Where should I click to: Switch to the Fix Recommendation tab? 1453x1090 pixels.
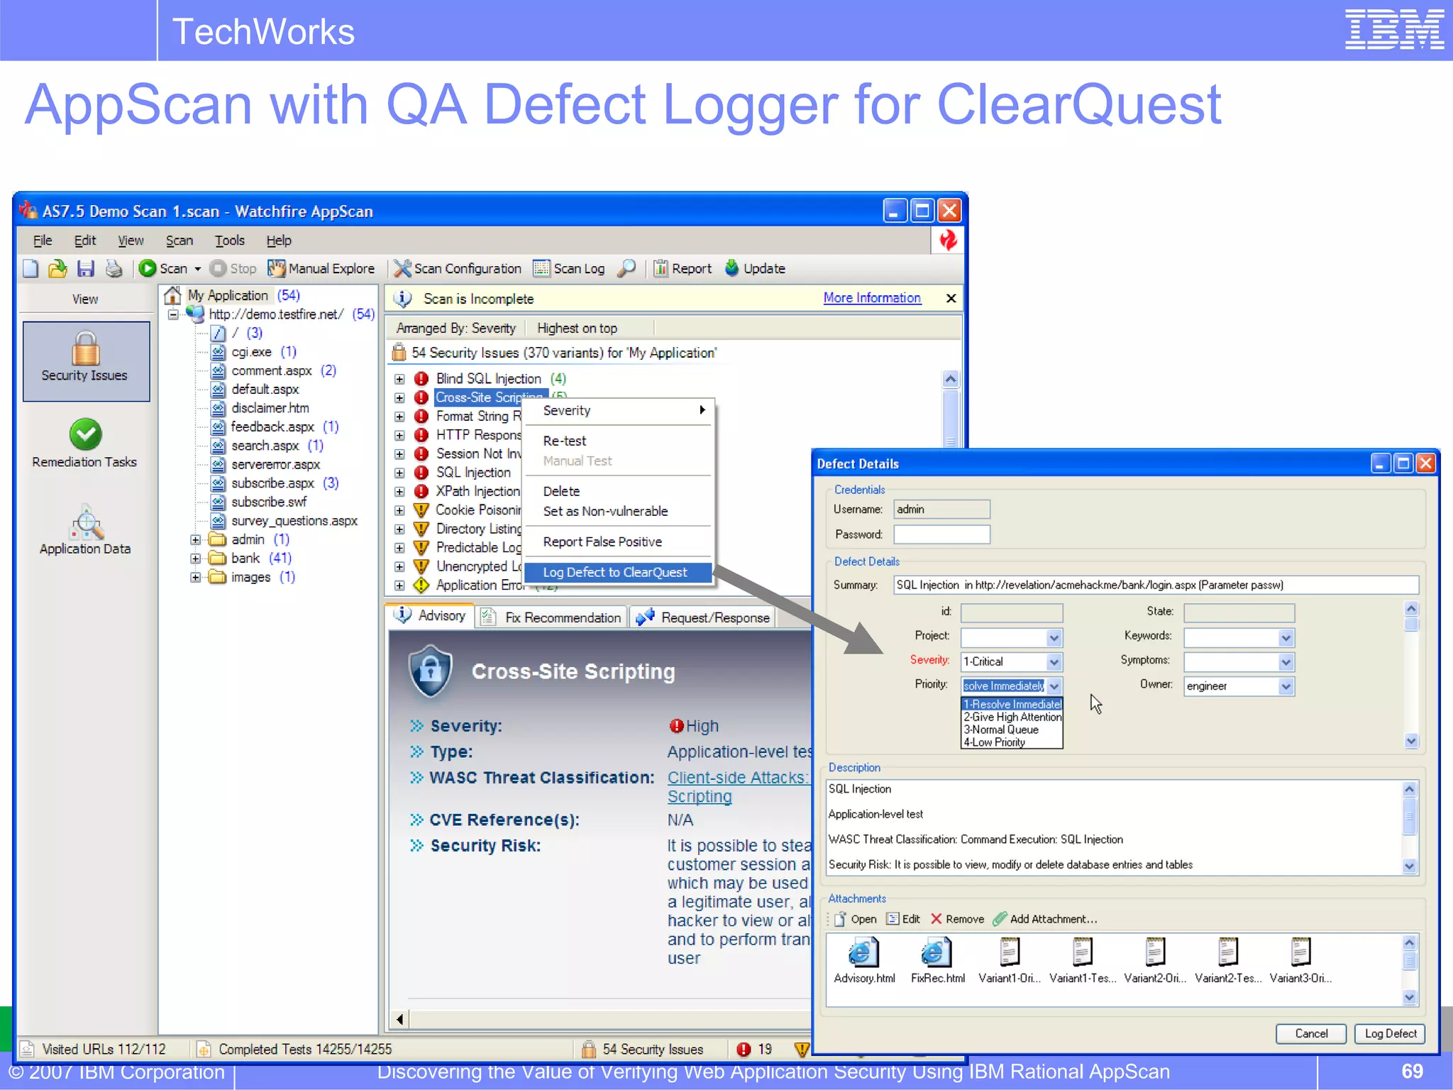coord(553,617)
